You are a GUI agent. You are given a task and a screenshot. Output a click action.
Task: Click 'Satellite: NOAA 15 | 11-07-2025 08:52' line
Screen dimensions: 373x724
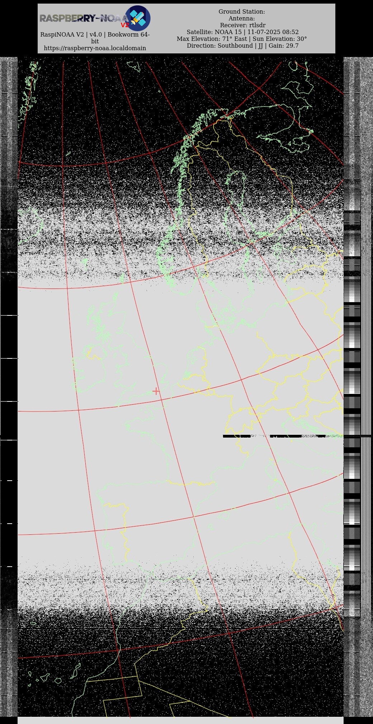pos(242,32)
